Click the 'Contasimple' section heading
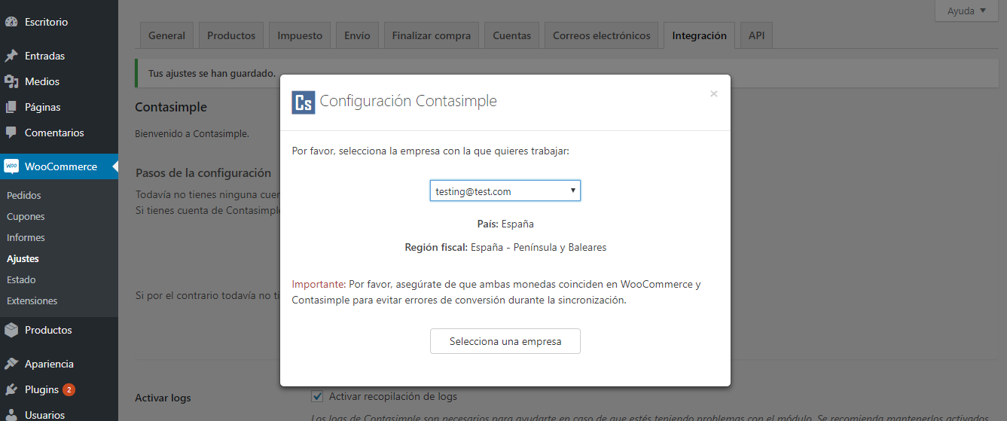The width and height of the screenshot is (1007, 421). 171,108
